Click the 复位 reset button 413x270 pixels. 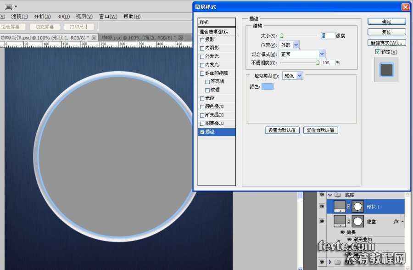[x=387, y=32]
